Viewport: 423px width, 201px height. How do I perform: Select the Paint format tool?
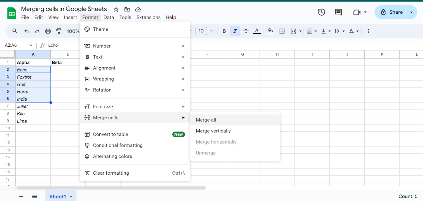[x=59, y=31]
